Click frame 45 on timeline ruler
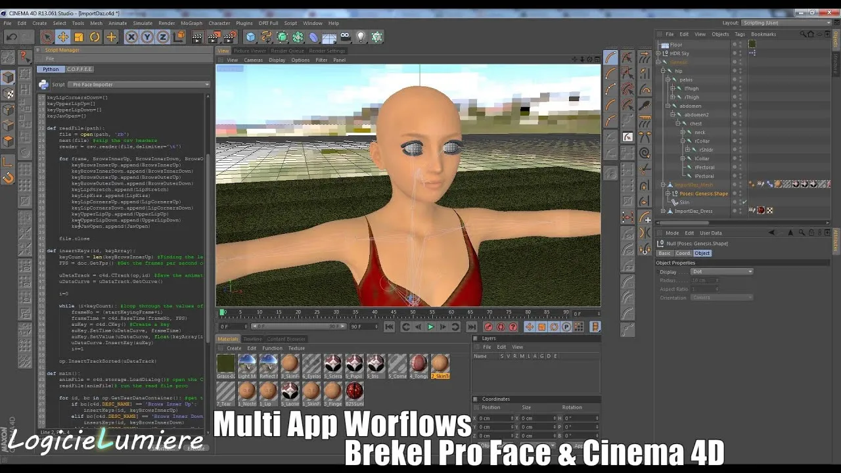 pyautogui.click(x=394, y=312)
